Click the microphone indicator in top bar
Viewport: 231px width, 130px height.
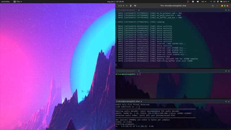click(x=218, y=1)
